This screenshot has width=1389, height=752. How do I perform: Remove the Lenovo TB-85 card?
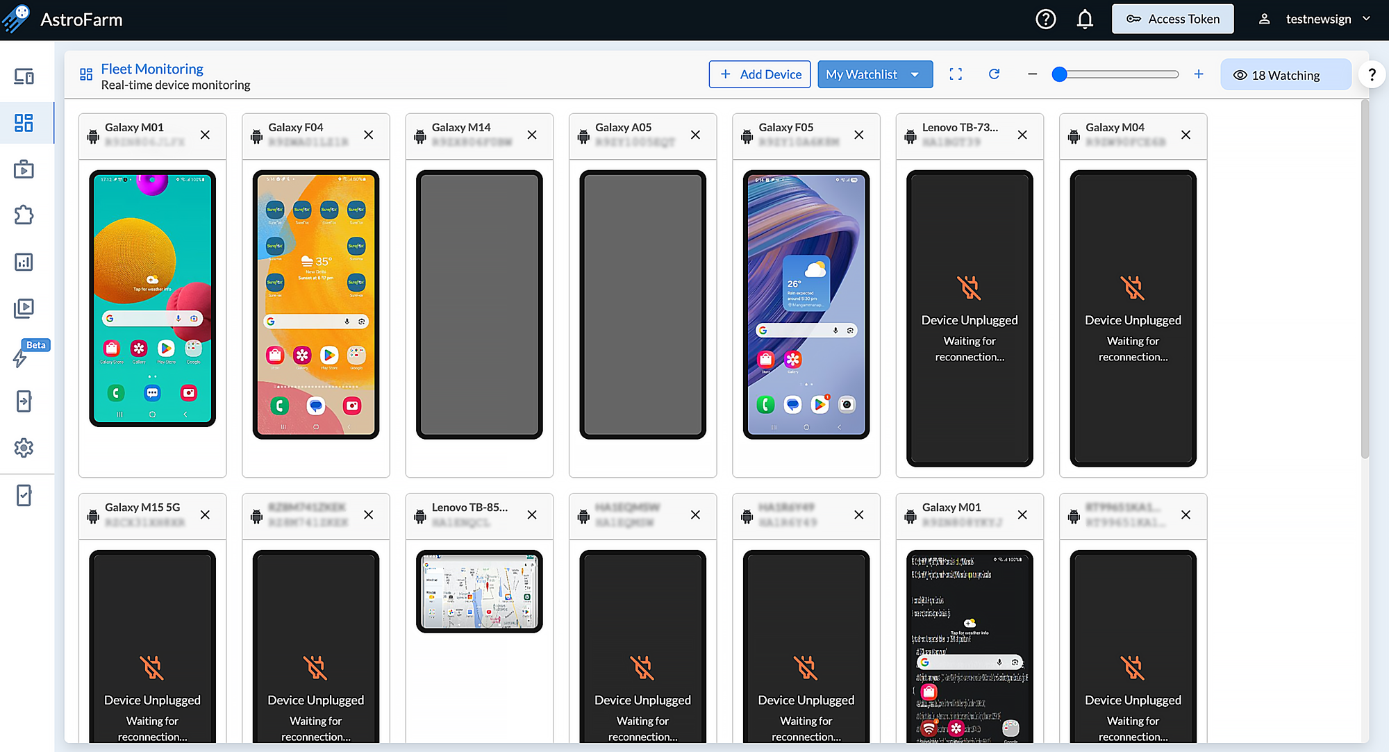tap(532, 515)
